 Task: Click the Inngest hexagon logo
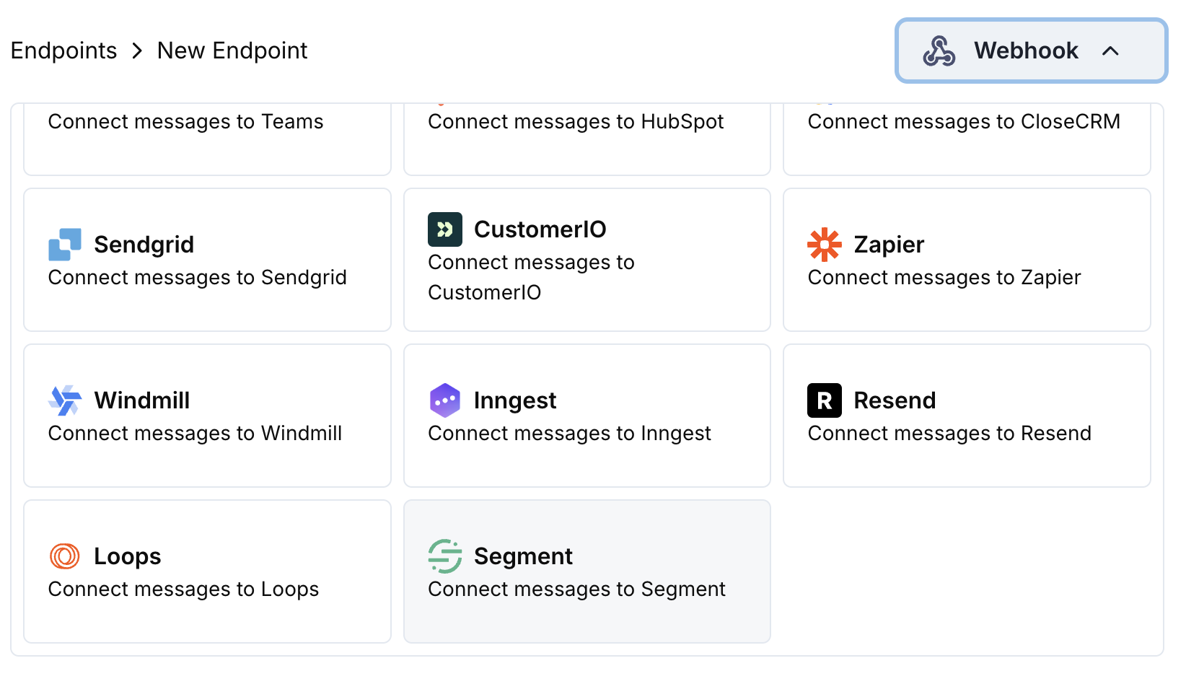[445, 400]
